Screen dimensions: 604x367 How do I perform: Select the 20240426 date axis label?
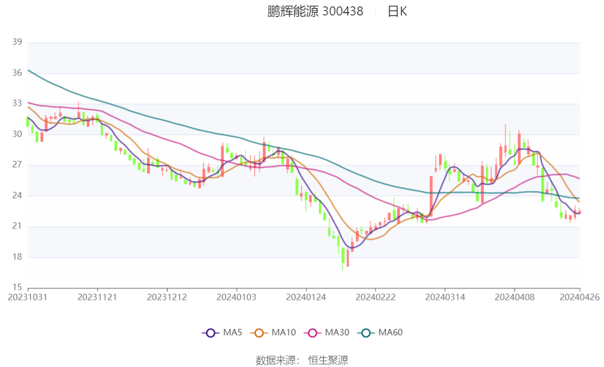point(579,297)
